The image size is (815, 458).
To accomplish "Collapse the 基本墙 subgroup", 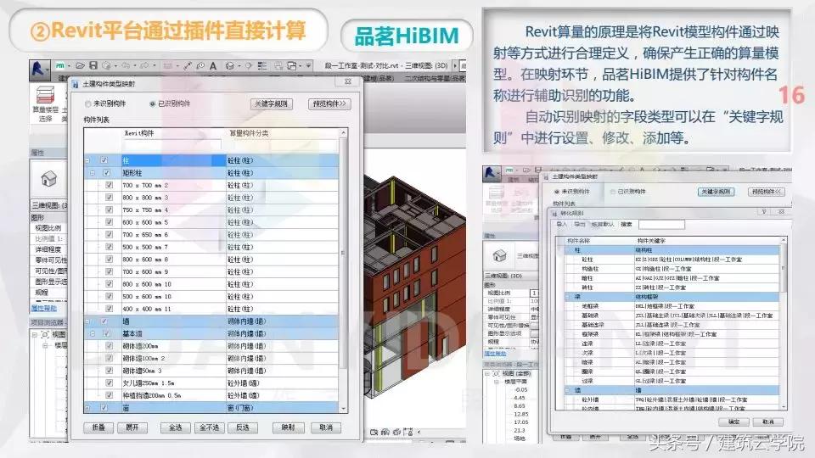I will coord(93,333).
